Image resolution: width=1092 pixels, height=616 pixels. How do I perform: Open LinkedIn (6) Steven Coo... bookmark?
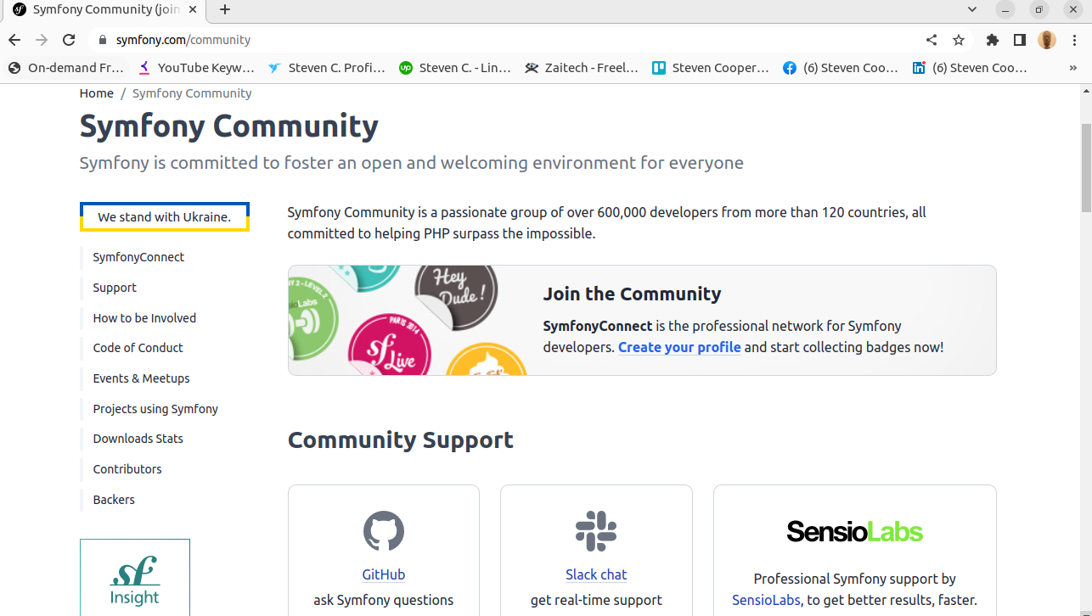971,68
